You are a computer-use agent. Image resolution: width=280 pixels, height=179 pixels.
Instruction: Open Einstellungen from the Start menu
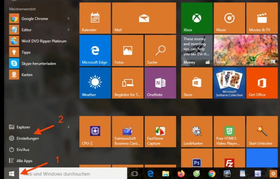click(27, 138)
